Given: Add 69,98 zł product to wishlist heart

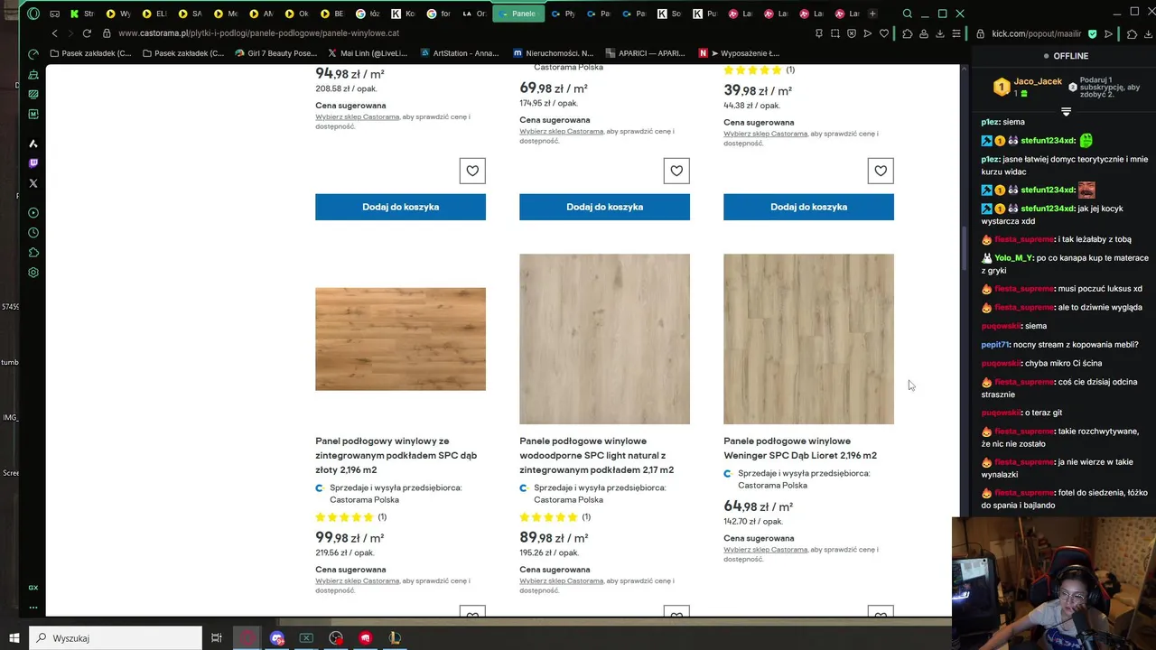Looking at the screenshot, I should pos(676,171).
